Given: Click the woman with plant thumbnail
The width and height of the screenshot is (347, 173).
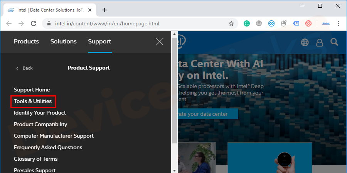Looking at the screenshot, I should (197, 158).
